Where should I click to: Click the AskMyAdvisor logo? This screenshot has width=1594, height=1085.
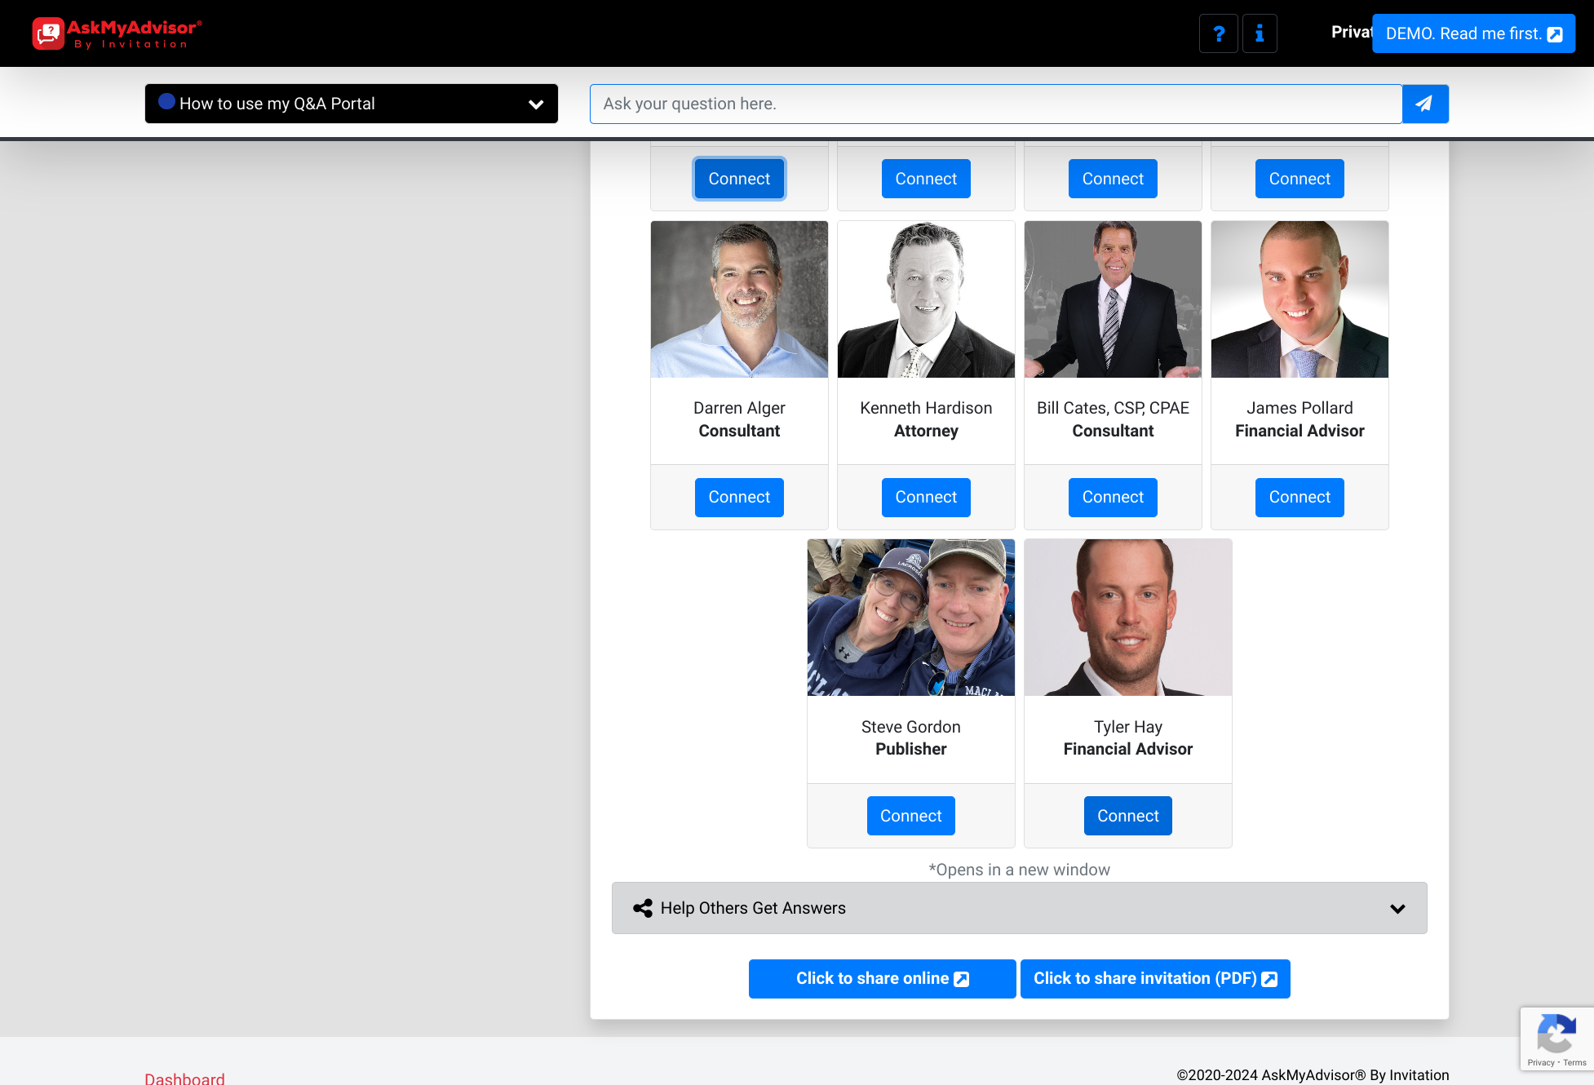tap(117, 33)
